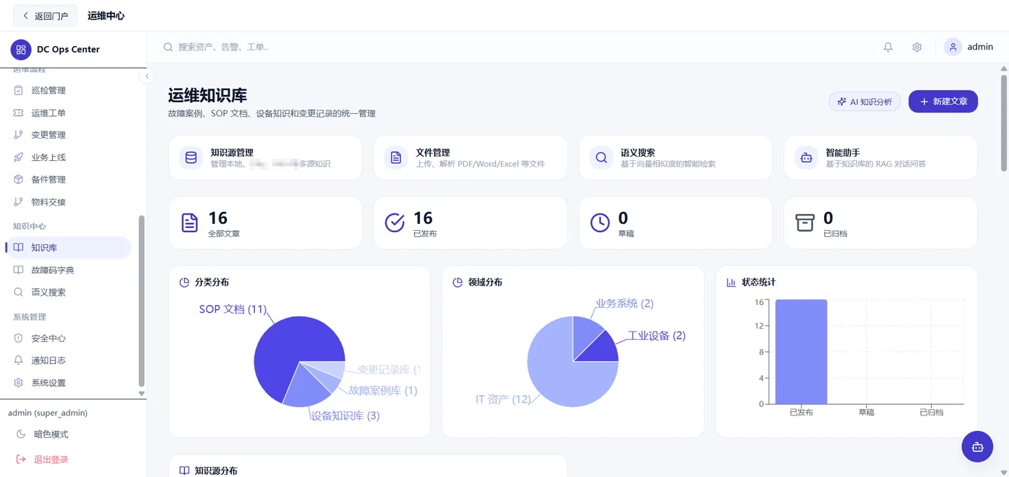Click the 系统管理 section header
The width and height of the screenshot is (1009, 477).
29,317
